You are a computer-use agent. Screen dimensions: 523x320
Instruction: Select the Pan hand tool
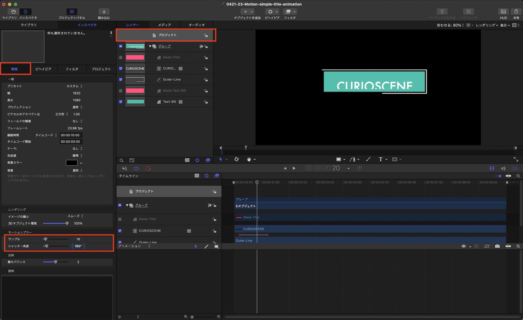[249, 159]
